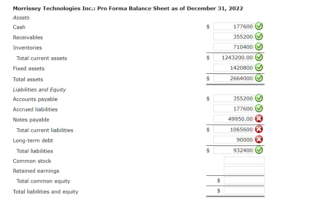Screen dimensions: 313x202
Task: Click the Long-term debt value field showing 90000
Action: [233, 139]
